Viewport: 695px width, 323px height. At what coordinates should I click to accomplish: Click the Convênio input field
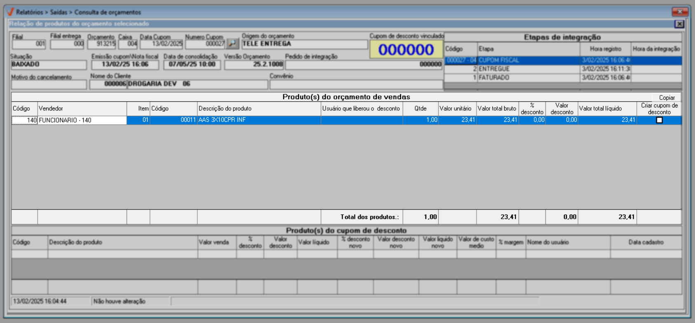356,84
